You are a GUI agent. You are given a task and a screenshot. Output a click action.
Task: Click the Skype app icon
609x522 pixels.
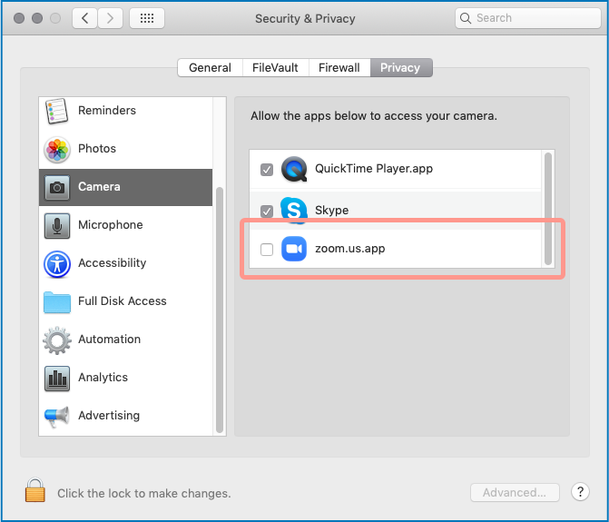(294, 210)
